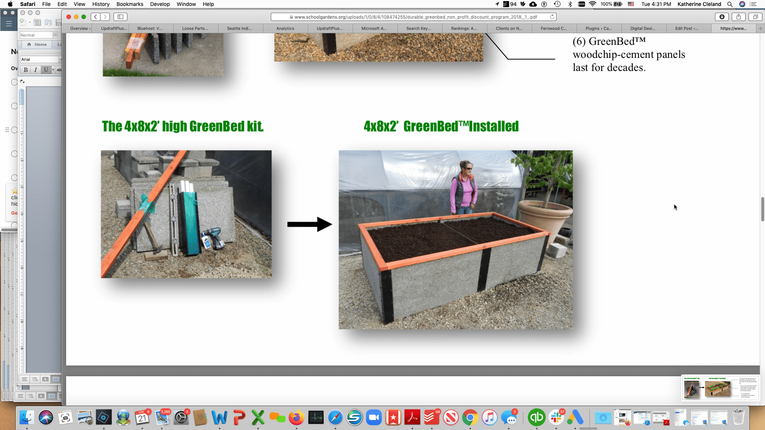
Task: Click the schoolgardens.org address bar
Action: pos(414,17)
